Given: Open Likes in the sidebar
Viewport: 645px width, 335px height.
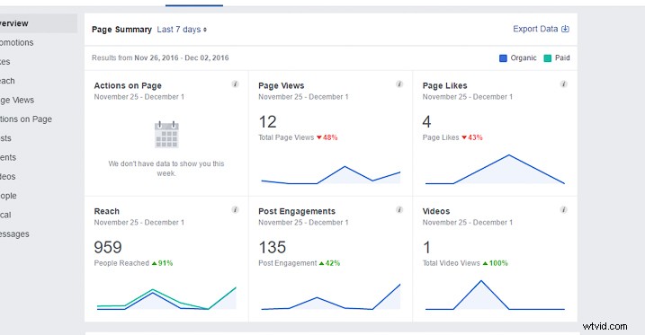Looking at the screenshot, I should [4, 62].
